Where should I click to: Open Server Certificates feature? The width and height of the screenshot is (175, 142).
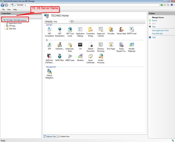pos(91,59)
